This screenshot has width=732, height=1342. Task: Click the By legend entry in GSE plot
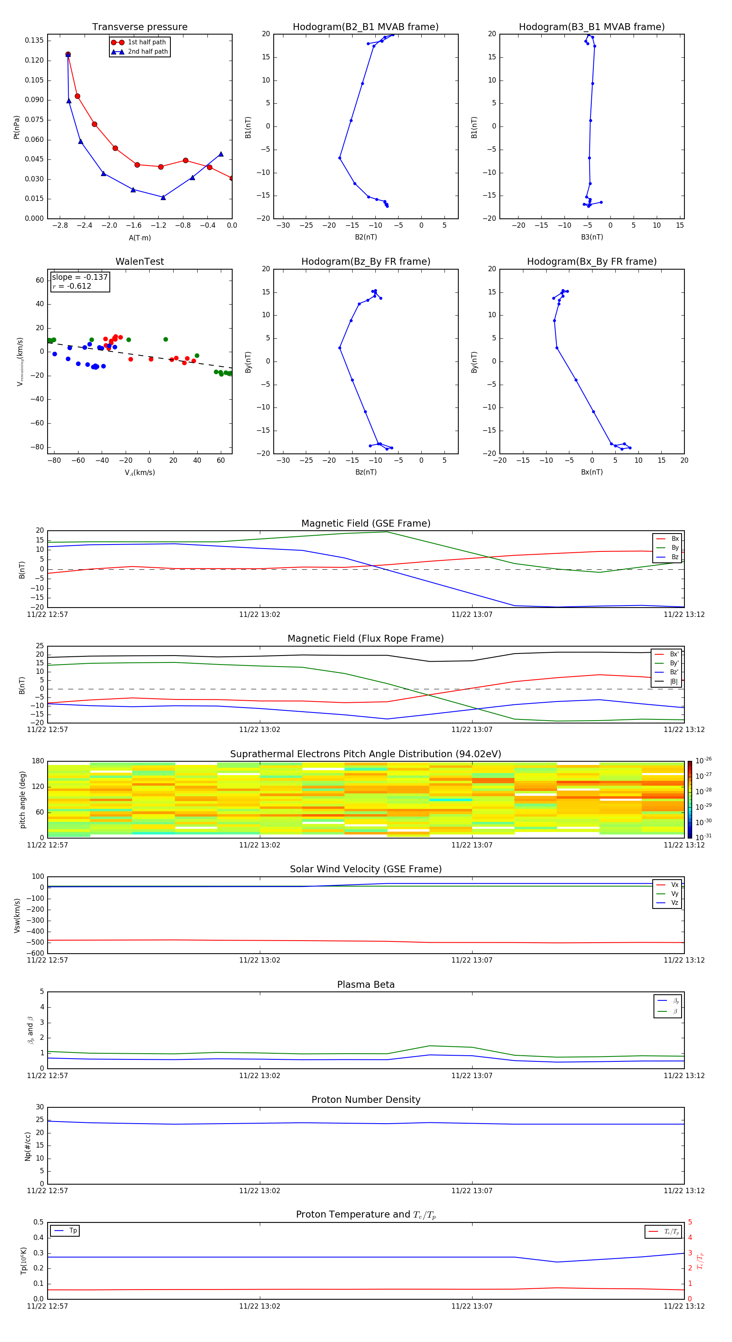pos(667,547)
